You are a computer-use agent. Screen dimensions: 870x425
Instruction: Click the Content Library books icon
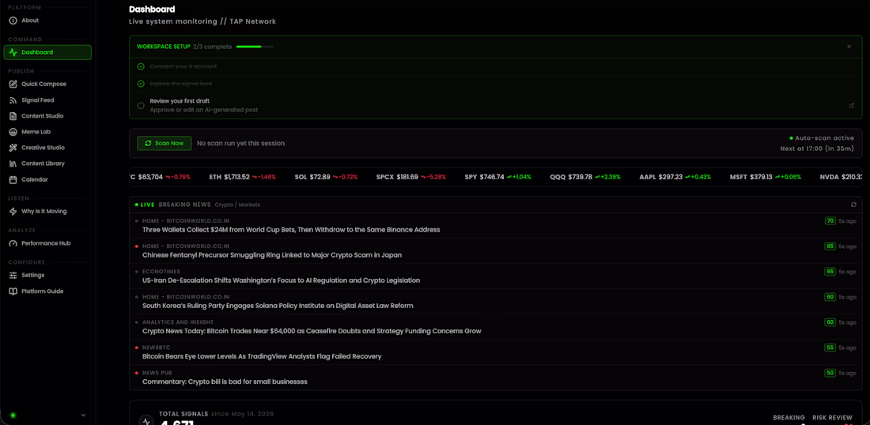click(x=13, y=164)
